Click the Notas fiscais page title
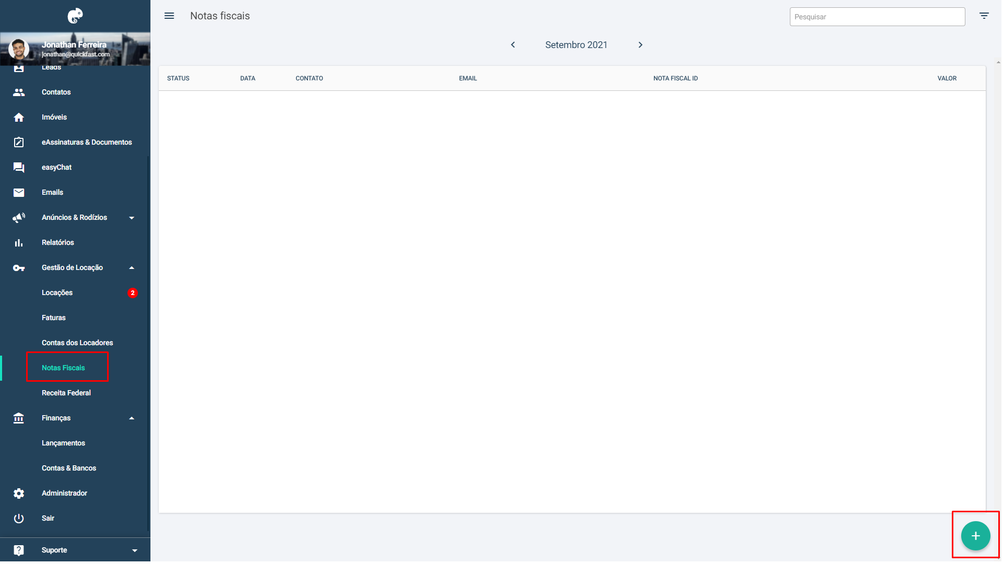The image size is (1003, 564). click(x=220, y=16)
